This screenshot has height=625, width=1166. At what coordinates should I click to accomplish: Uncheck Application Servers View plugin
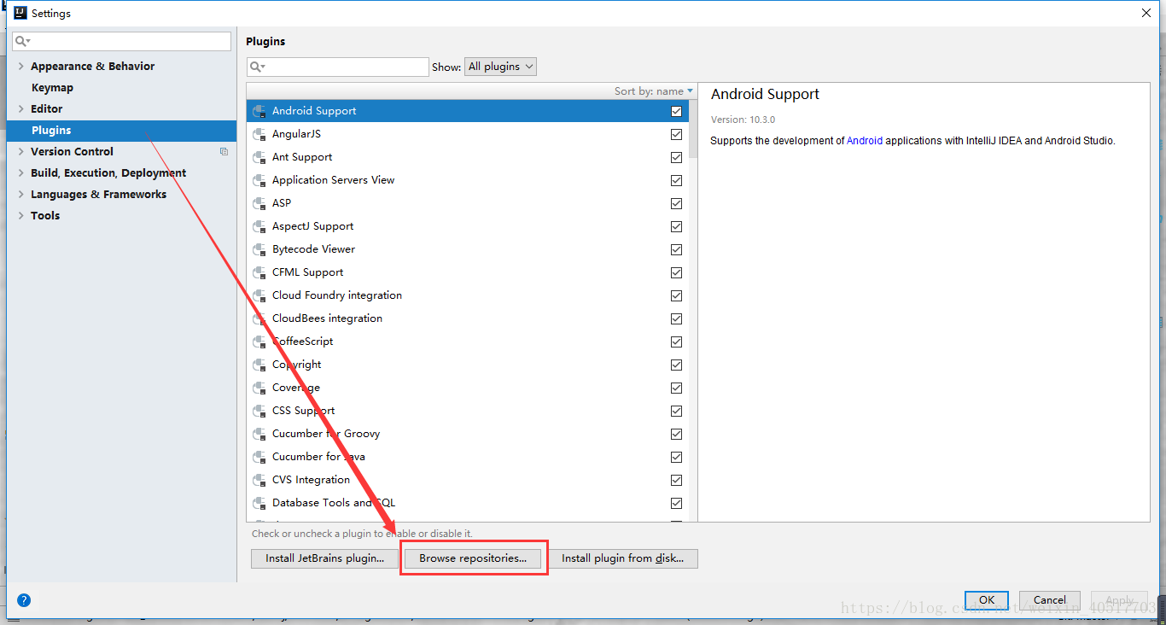click(676, 180)
